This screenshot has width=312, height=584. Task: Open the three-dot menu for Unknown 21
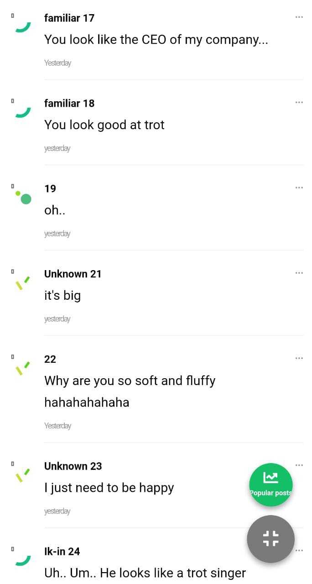pyautogui.click(x=299, y=273)
